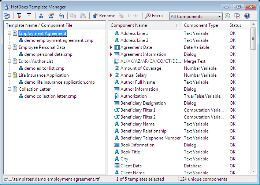Image resolution: width=260 pixels, height=185 pixels.
Task: Click the grayed Copy icon in toolbar
Action: [x=73, y=16]
